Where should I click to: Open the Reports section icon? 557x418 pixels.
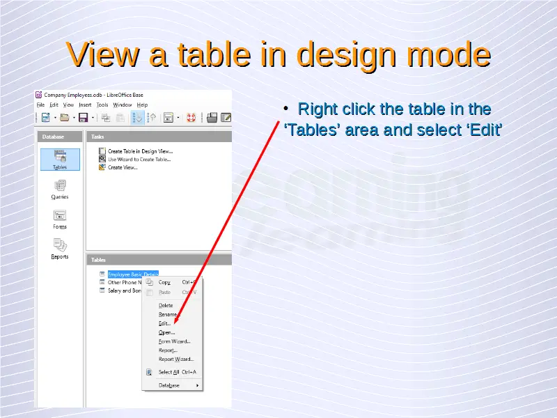pyautogui.click(x=60, y=248)
